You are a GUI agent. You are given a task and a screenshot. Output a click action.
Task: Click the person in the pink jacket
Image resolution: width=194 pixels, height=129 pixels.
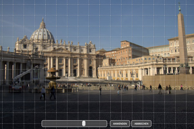(x=181, y=87)
